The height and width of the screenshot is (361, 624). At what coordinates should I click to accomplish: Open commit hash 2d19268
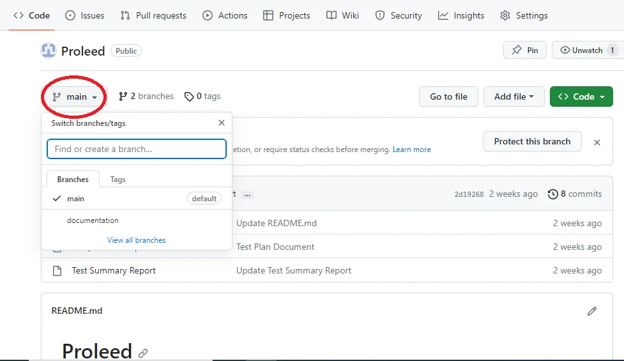(469, 194)
